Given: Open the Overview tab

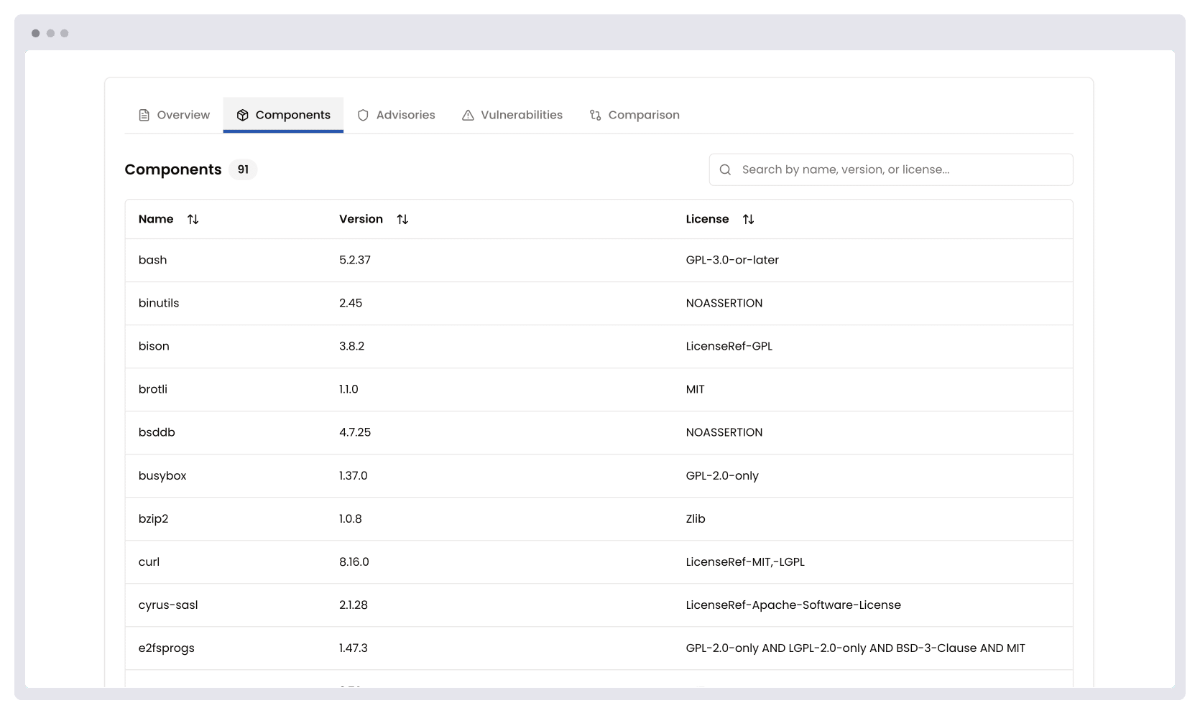Looking at the screenshot, I should [183, 115].
